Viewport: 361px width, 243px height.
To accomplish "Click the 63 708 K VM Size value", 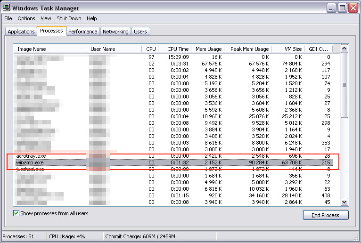I will tap(292, 162).
